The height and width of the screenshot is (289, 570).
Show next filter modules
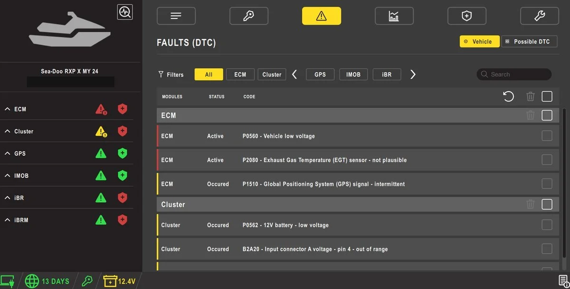pyautogui.click(x=413, y=75)
